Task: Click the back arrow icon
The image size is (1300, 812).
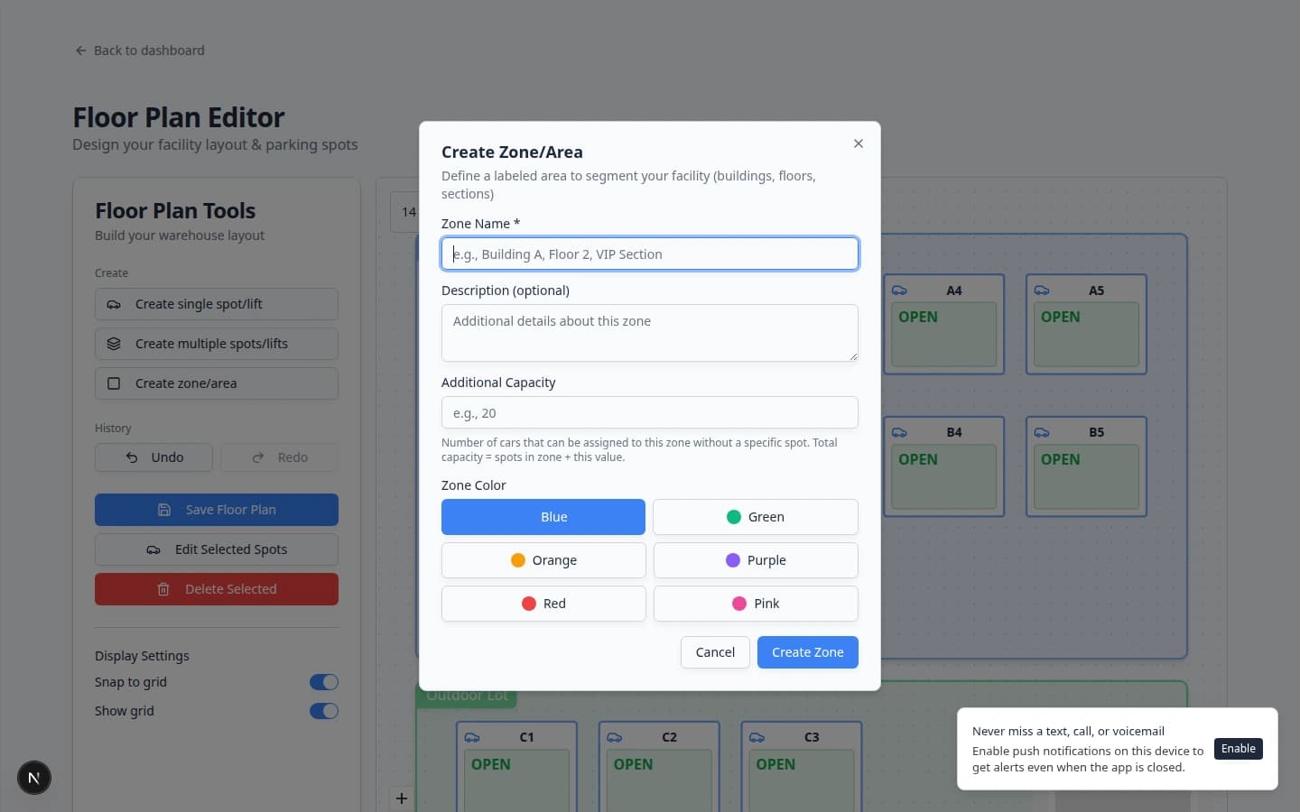Action: (x=81, y=51)
